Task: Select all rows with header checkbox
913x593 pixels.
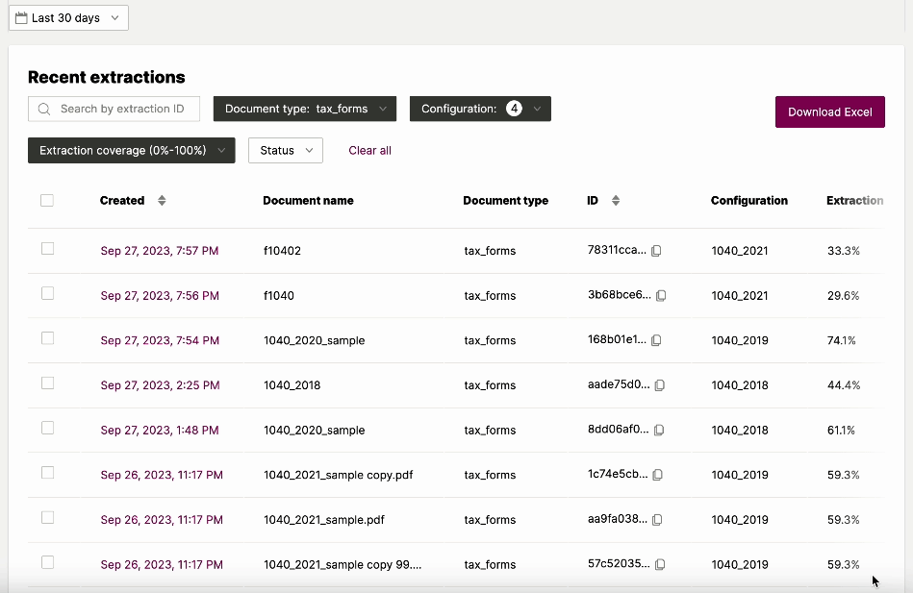Action: click(x=47, y=200)
